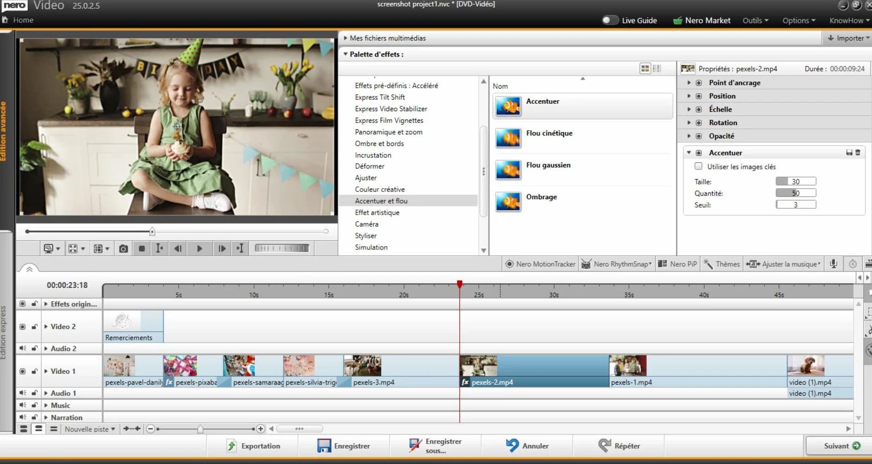
Task: Select the large track height icon
Action: click(24, 429)
